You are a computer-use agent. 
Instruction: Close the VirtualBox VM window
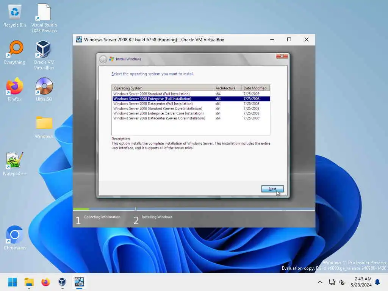306,39
